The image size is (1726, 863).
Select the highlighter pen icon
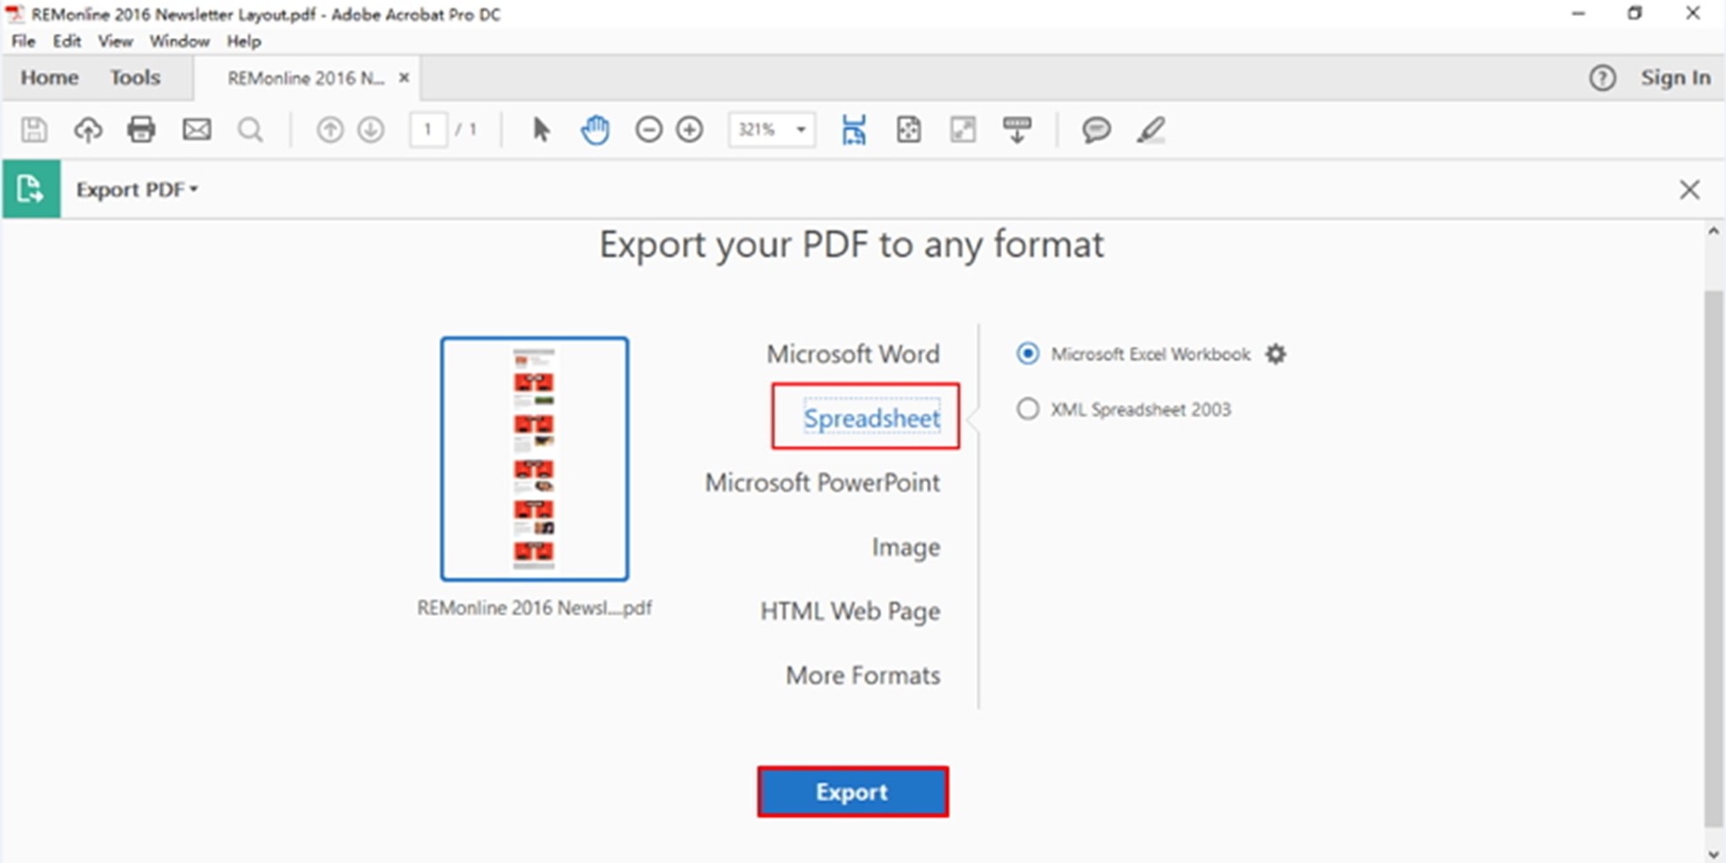(1151, 130)
